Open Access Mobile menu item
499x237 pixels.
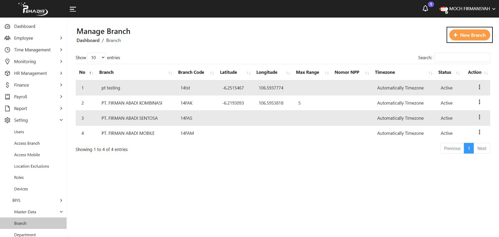pos(27,155)
